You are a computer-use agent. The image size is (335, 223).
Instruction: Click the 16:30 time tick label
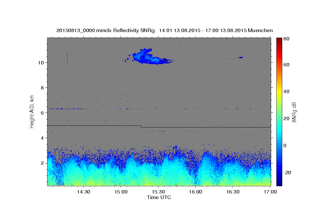233,192
